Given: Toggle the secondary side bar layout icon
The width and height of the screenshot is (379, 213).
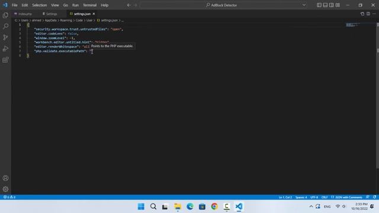Looking at the screenshot, I should point(332,5).
